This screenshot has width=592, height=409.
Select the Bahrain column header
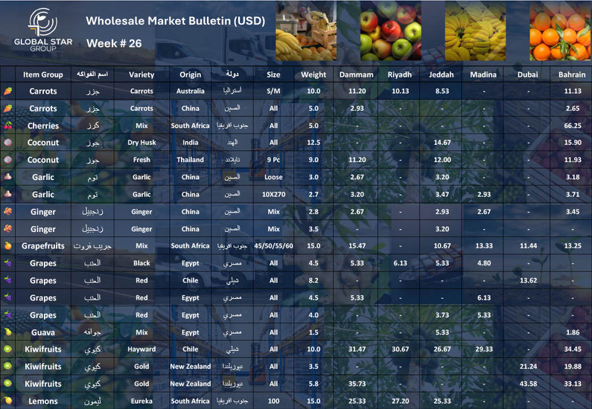coord(572,74)
